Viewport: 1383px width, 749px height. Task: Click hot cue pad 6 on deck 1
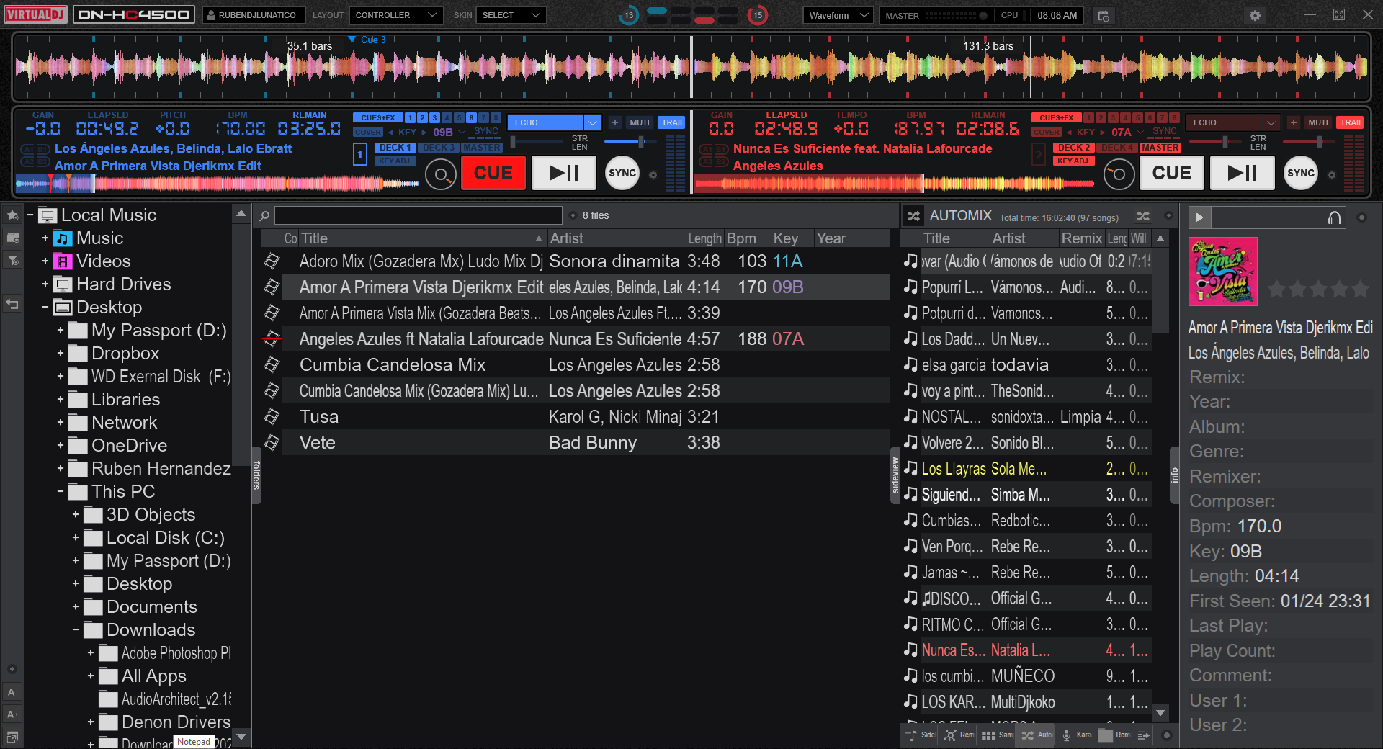(x=471, y=117)
